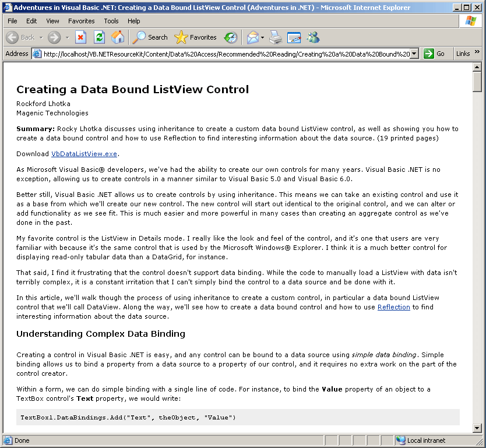Image resolution: width=486 pixels, height=448 pixels.
Task: Open the History toolbar icon
Action: click(x=231, y=37)
